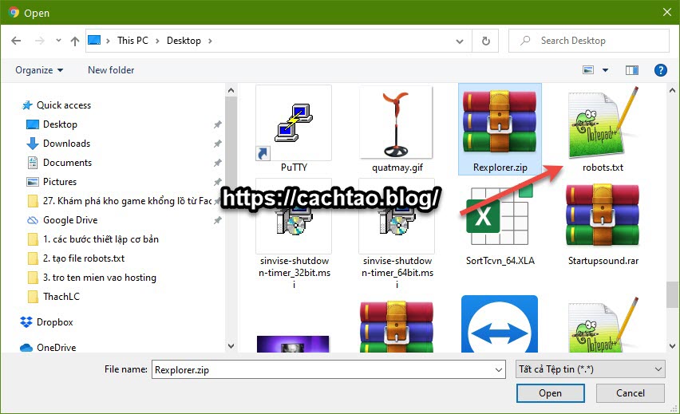The image size is (680, 414).
Task: Click the This PC computer icon in address bar
Action: 94,41
